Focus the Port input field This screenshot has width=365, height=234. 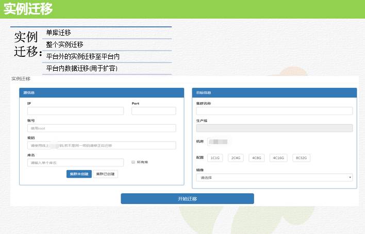click(x=154, y=111)
